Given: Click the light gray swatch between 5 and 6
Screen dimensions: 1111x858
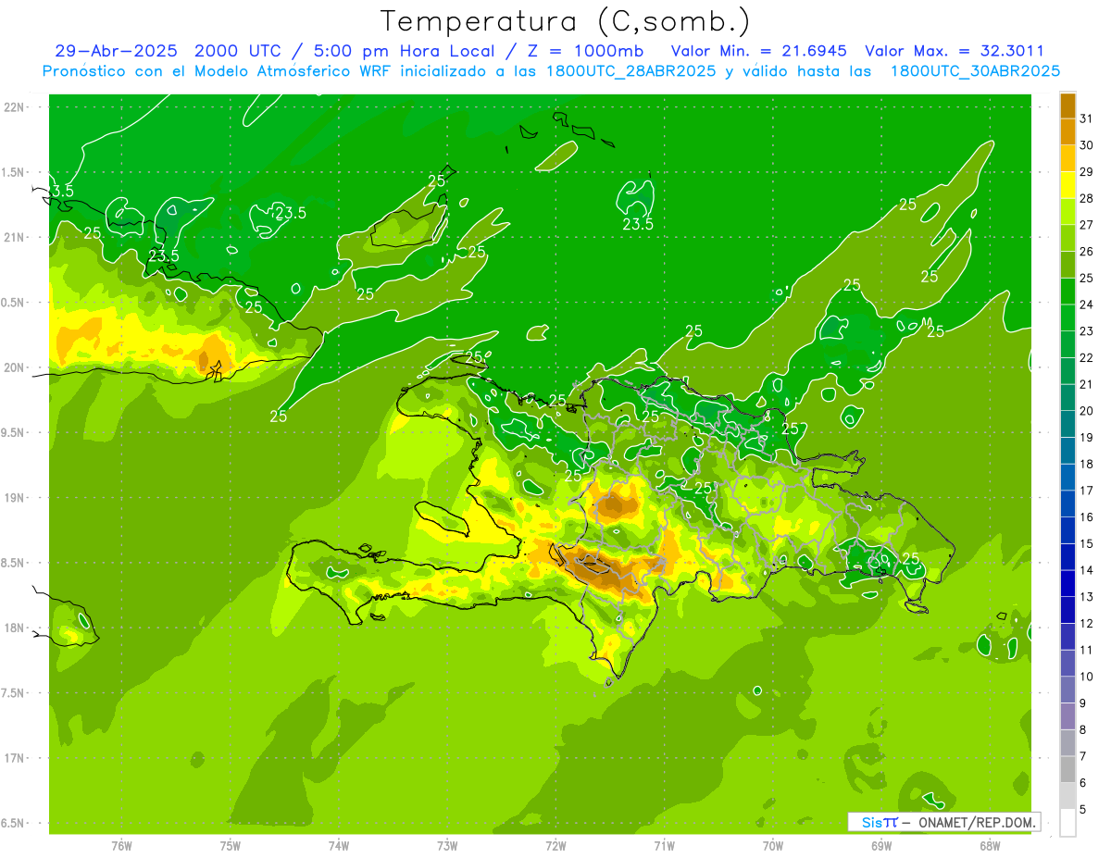Looking at the screenshot, I should (x=1067, y=796).
